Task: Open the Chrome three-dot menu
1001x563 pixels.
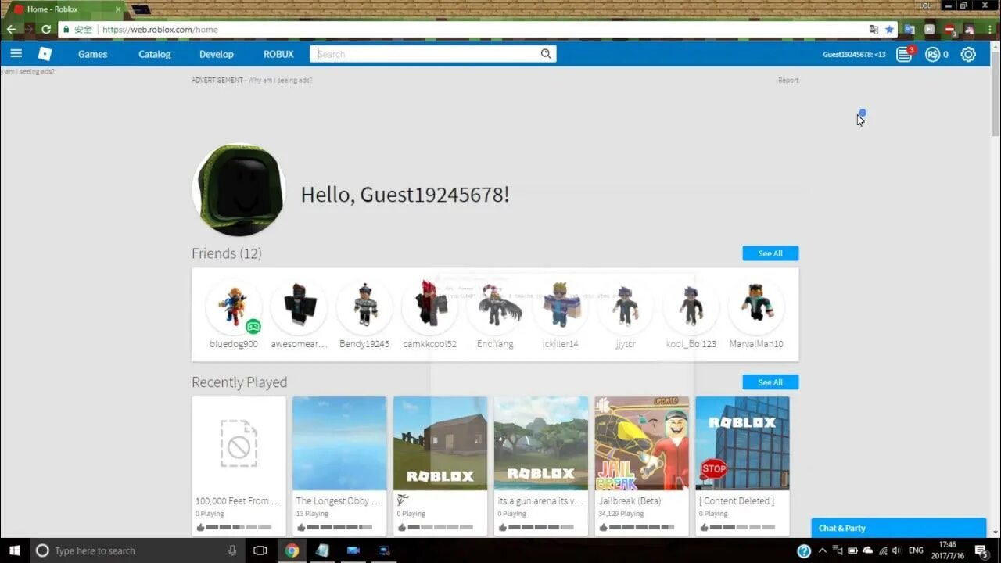Action: [989, 30]
